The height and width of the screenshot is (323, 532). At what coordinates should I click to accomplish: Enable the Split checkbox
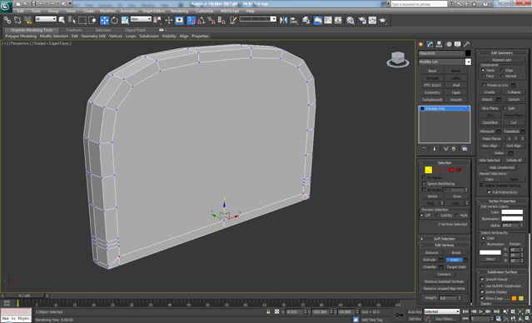(x=505, y=108)
